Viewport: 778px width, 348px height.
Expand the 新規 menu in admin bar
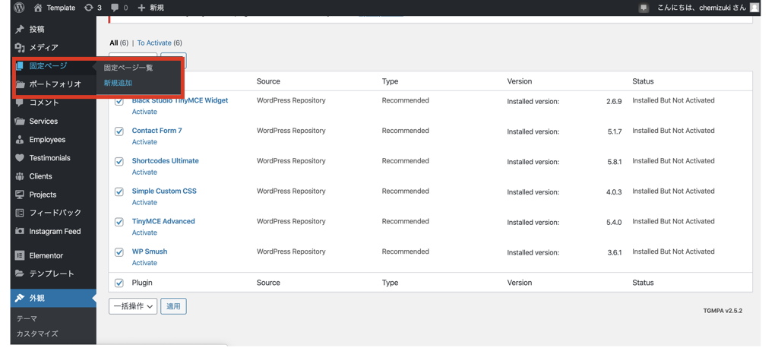point(150,8)
